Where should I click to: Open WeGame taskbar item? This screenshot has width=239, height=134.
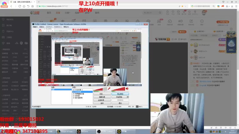[x=85, y=131]
